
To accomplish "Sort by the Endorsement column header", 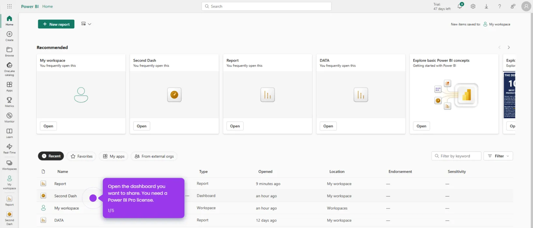I will click(400, 171).
